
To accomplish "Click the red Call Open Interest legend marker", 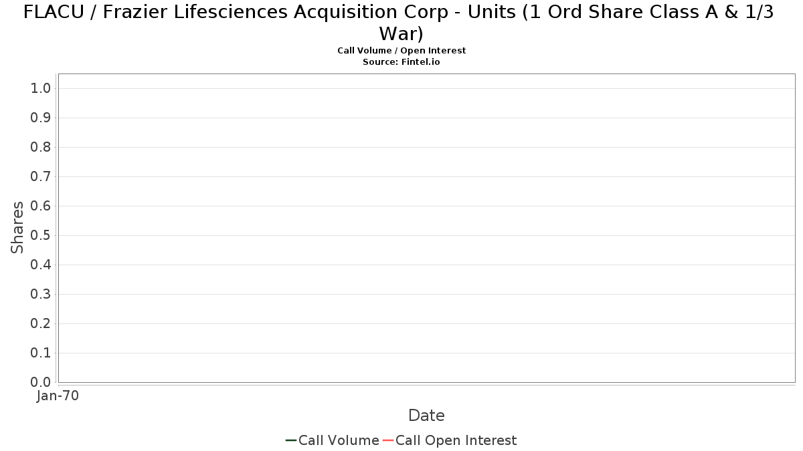I will (388, 440).
